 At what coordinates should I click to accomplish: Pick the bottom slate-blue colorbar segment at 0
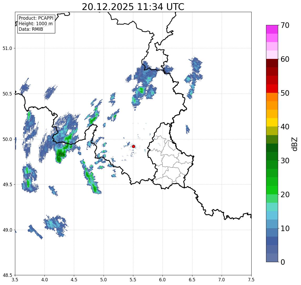[272, 258]
